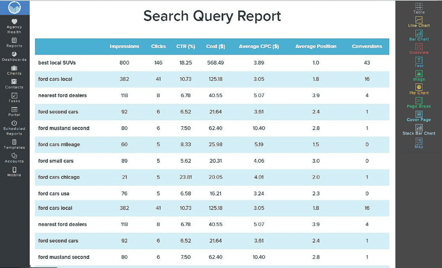442x268 pixels.
Task: Add a Stack Bar Chart widget
Action: [x=419, y=128]
